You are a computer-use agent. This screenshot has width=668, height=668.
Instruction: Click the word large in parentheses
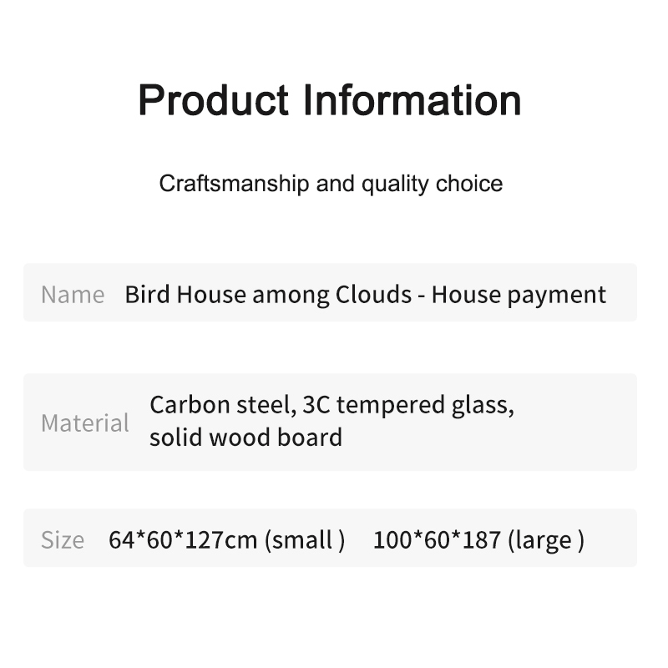(x=544, y=539)
